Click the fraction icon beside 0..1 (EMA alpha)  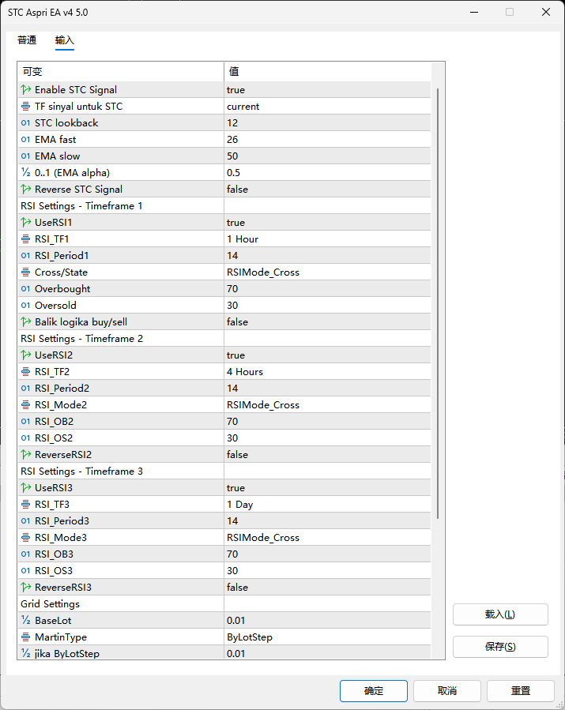tap(26, 173)
